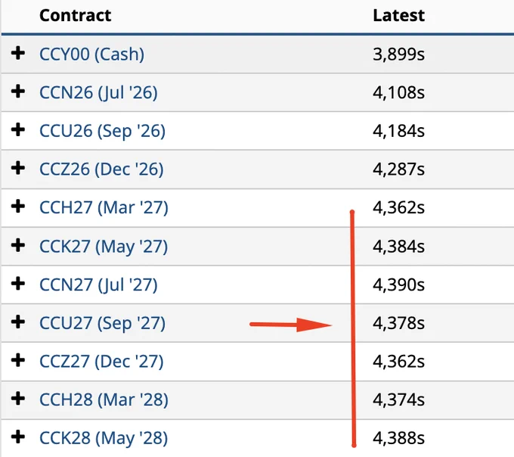This screenshot has width=514, height=457.
Task: Click plus icon beside CCH27 (Mar '27)
Action: pos(17,207)
